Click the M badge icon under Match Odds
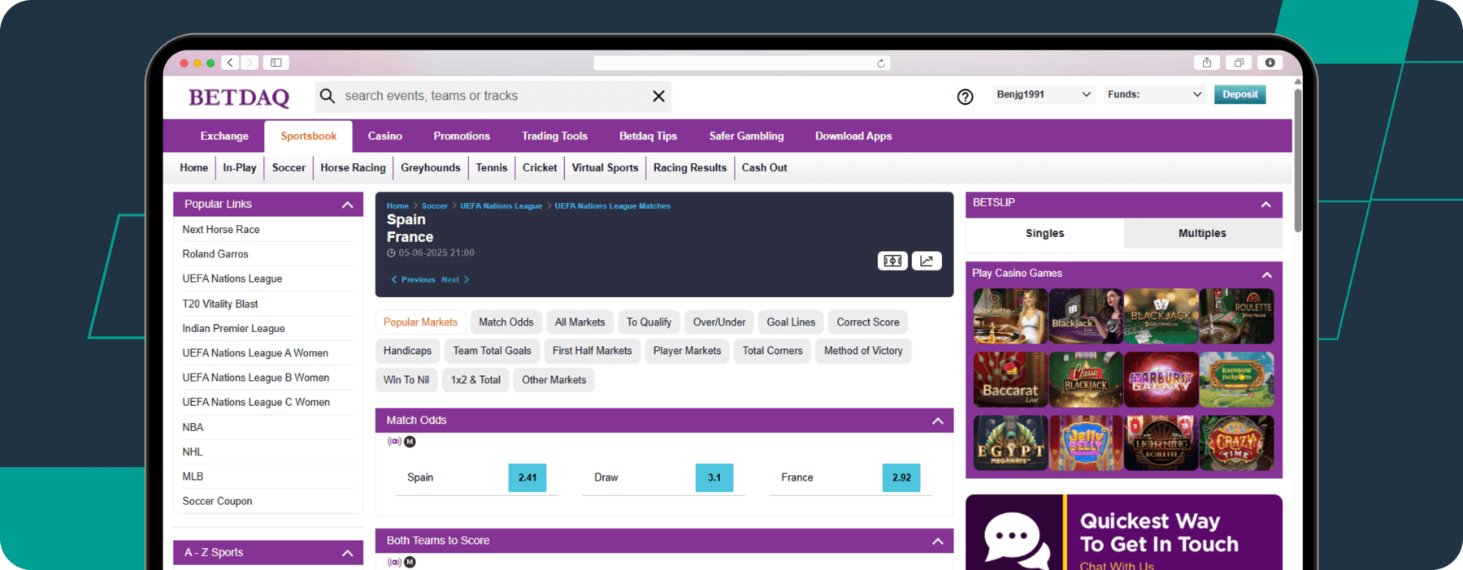This screenshot has height=570, width=1463. tap(410, 442)
